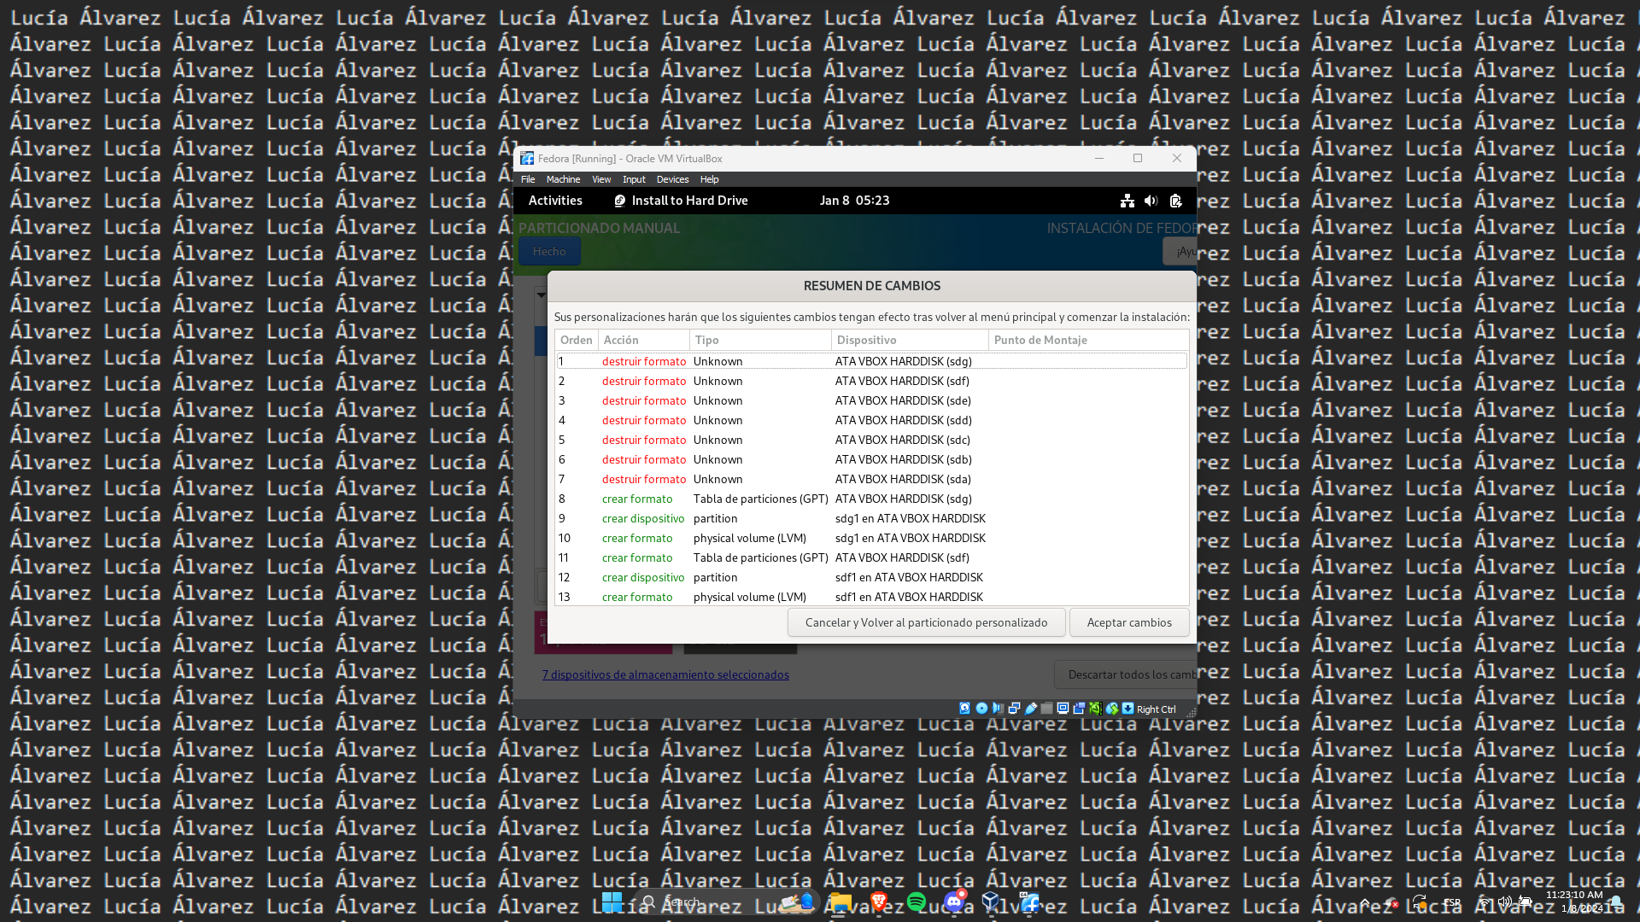This screenshot has height=922, width=1640.
Task: Click Aceptar cambios button
Action: click(1128, 622)
